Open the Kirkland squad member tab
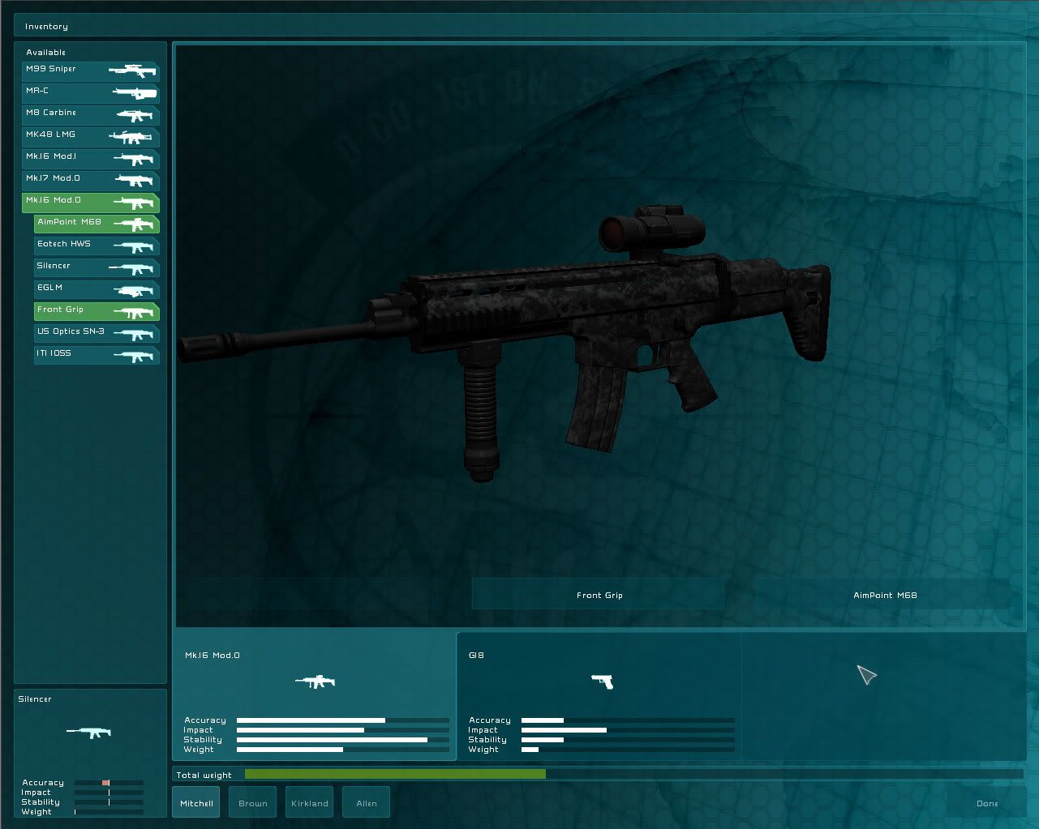 [309, 803]
